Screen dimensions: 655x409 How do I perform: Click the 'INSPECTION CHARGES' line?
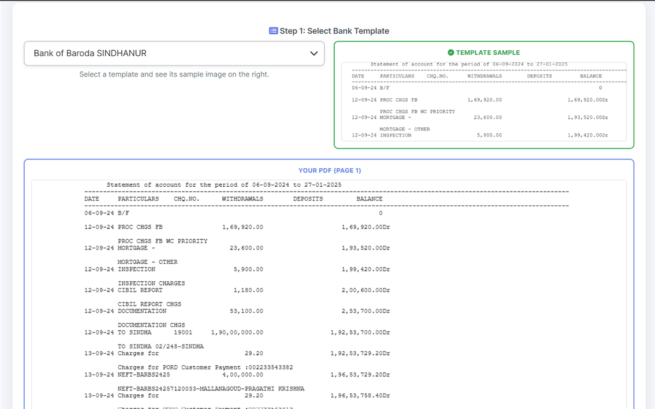tap(151, 283)
